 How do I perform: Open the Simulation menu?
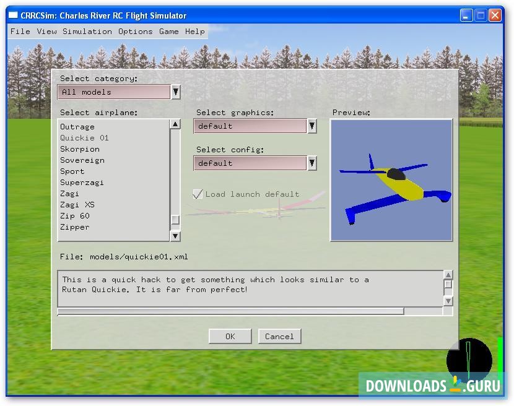click(x=87, y=32)
